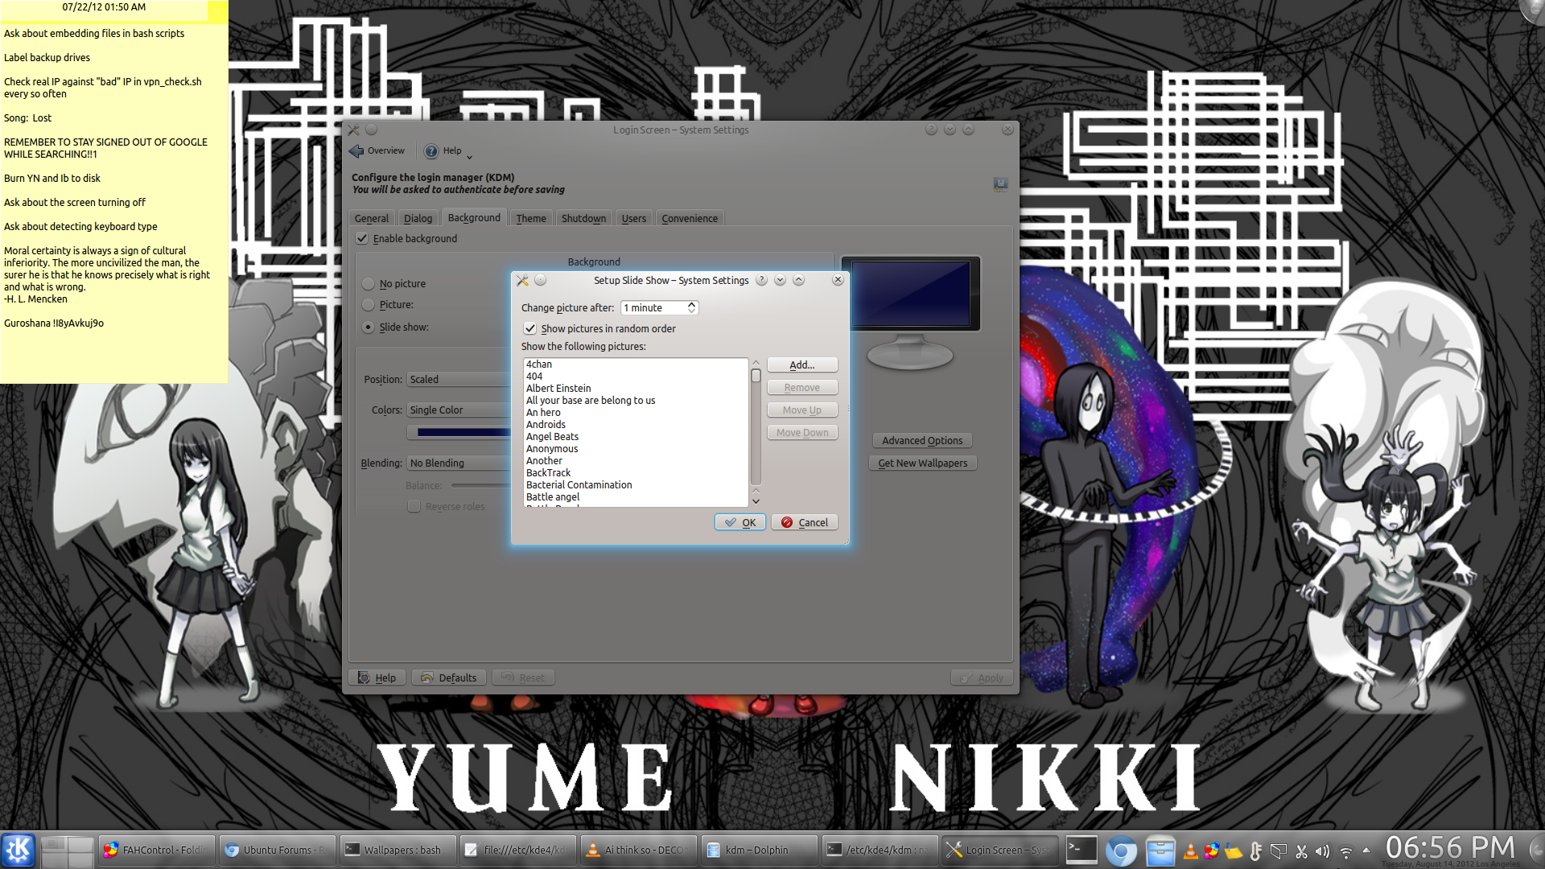
Task: Open Klipper scissors clipboard tray icon
Action: coord(1301,850)
